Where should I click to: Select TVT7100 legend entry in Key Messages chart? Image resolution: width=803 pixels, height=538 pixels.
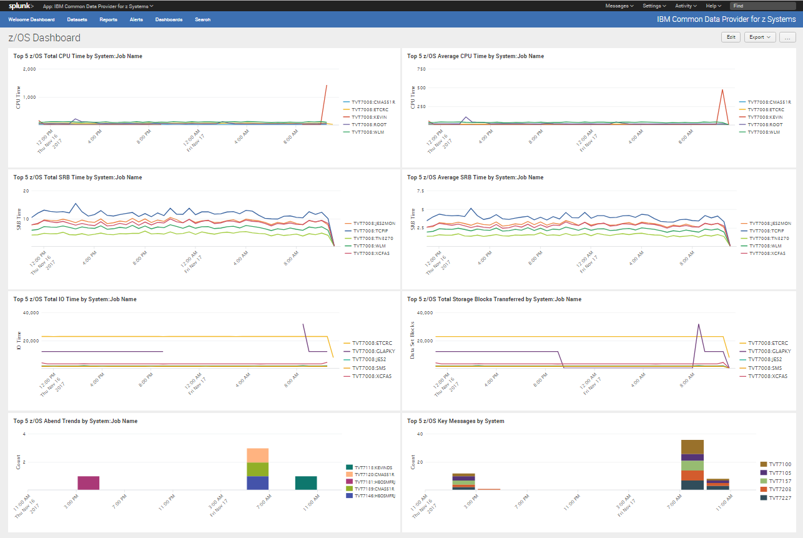776,464
